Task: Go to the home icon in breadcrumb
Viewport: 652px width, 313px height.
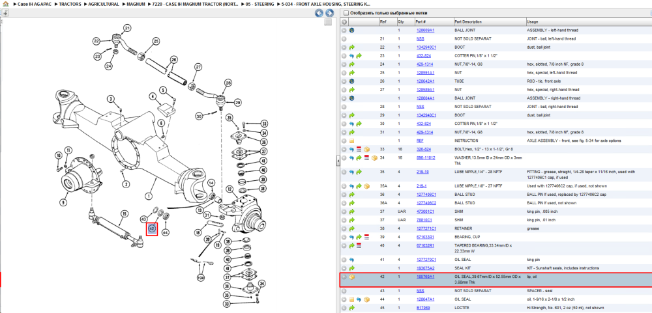Action: 5,4
